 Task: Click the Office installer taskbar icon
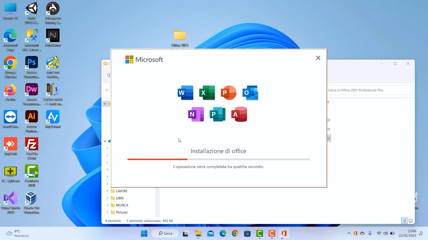[284, 233]
